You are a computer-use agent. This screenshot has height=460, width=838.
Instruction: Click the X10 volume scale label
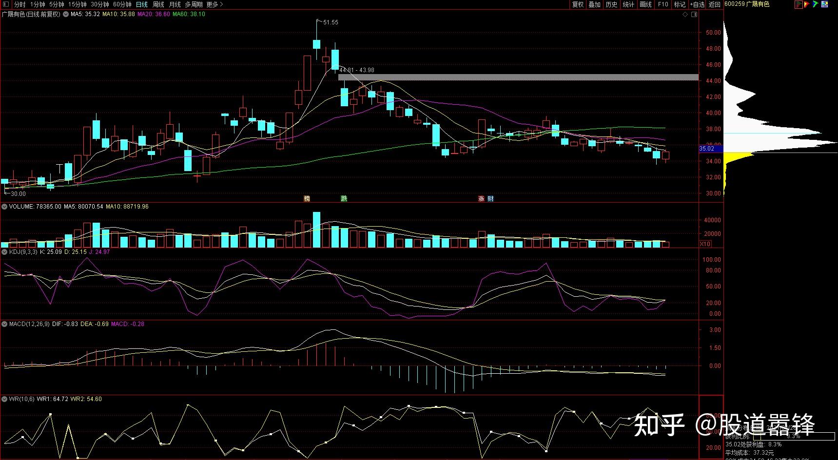(705, 244)
